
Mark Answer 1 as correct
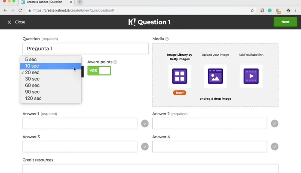[x=145, y=124]
